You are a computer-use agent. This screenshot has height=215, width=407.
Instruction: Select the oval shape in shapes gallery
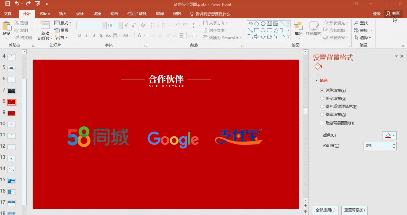[263, 30]
